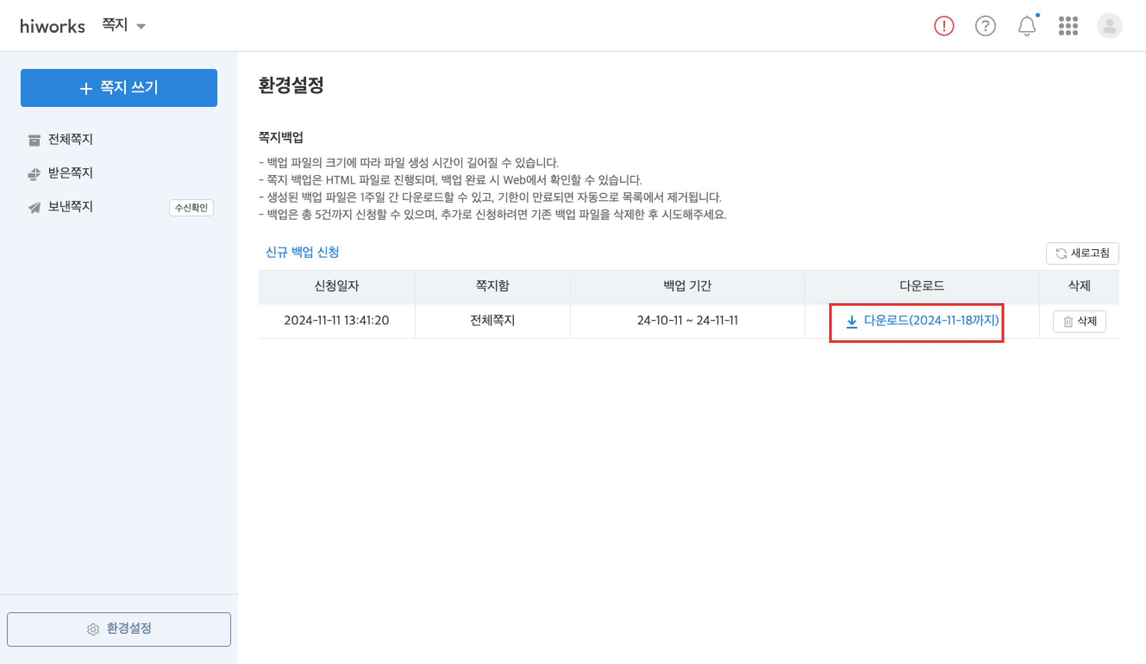Click the hiworks logo
The height and width of the screenshot is (664, 1146).
tap(52, 26)
